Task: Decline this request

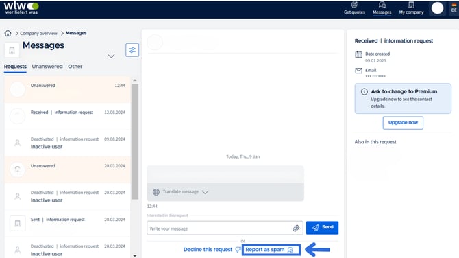Action: click(212, 250)
